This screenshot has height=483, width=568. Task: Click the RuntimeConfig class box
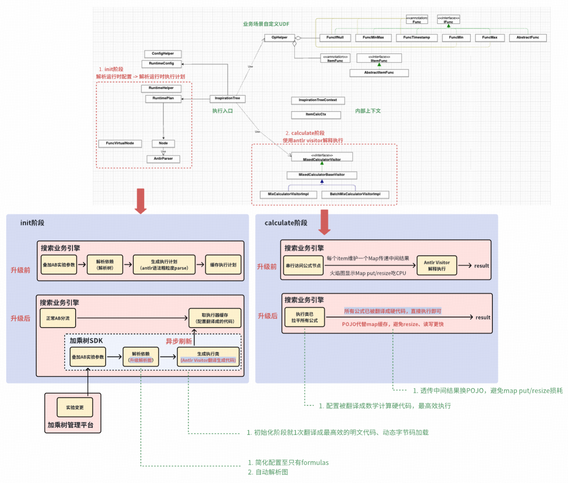pyautogui.click(x=162, y=64)
